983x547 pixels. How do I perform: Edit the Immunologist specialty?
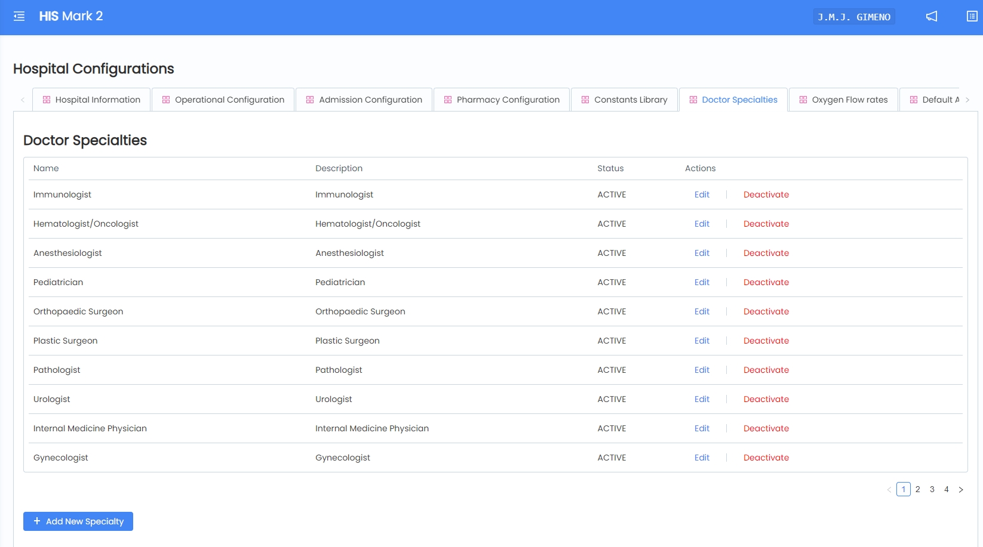point(702,195)
